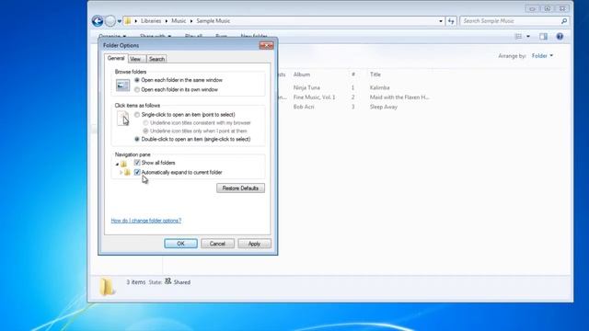589x331 pixels.
Task: Open the view options dropdown arrow
Action: pos(528,37)
